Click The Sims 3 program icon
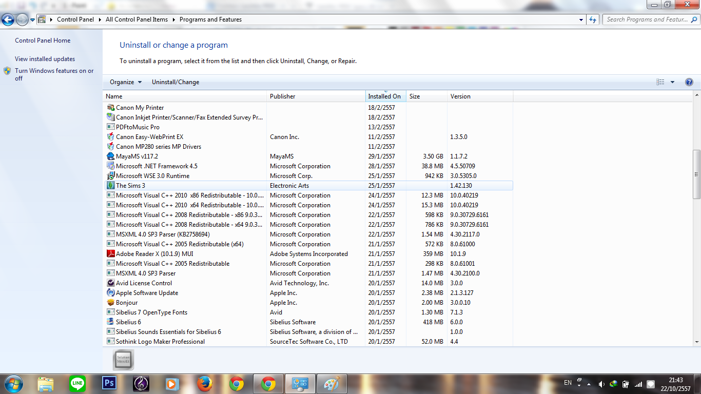The width and height of the screenshot is (701, 394). [110, 186]
